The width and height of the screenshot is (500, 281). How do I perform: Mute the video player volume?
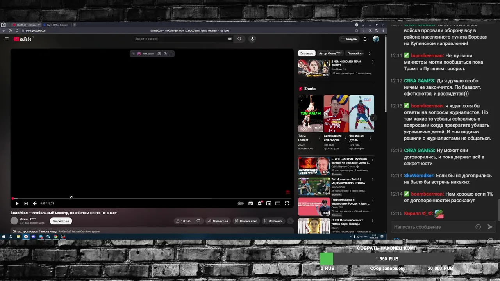(x=35, y=203)
